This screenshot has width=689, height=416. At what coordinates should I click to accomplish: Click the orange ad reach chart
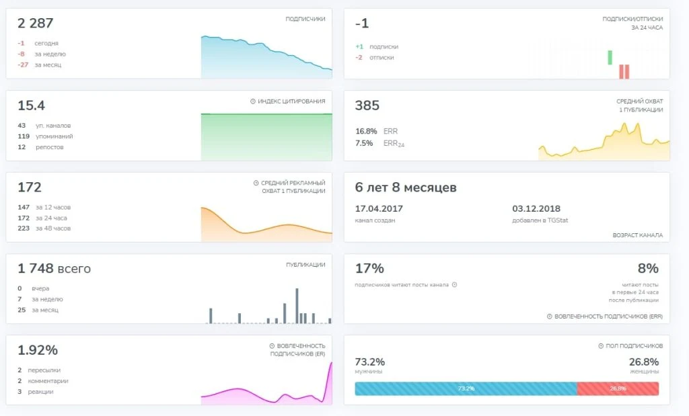[266, 224]
